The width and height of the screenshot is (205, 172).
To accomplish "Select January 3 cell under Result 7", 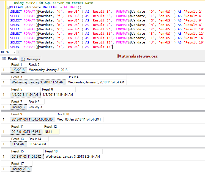I will click(x=18, y=107).
